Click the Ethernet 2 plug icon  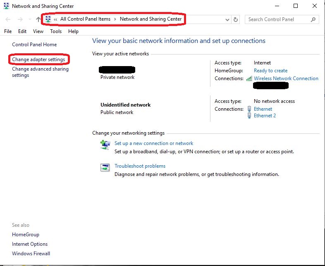click(x=249, y=116)
